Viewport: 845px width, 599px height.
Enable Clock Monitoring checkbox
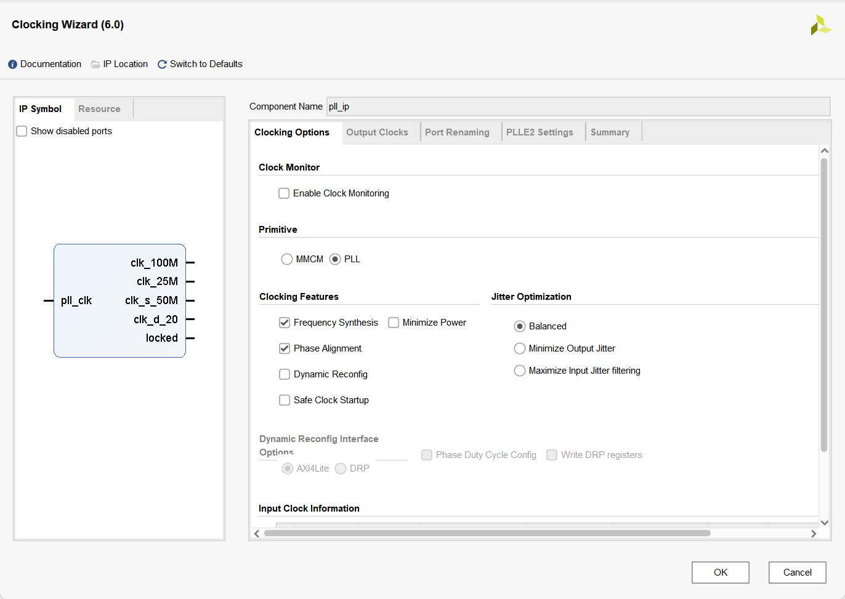tap(284, 193)
